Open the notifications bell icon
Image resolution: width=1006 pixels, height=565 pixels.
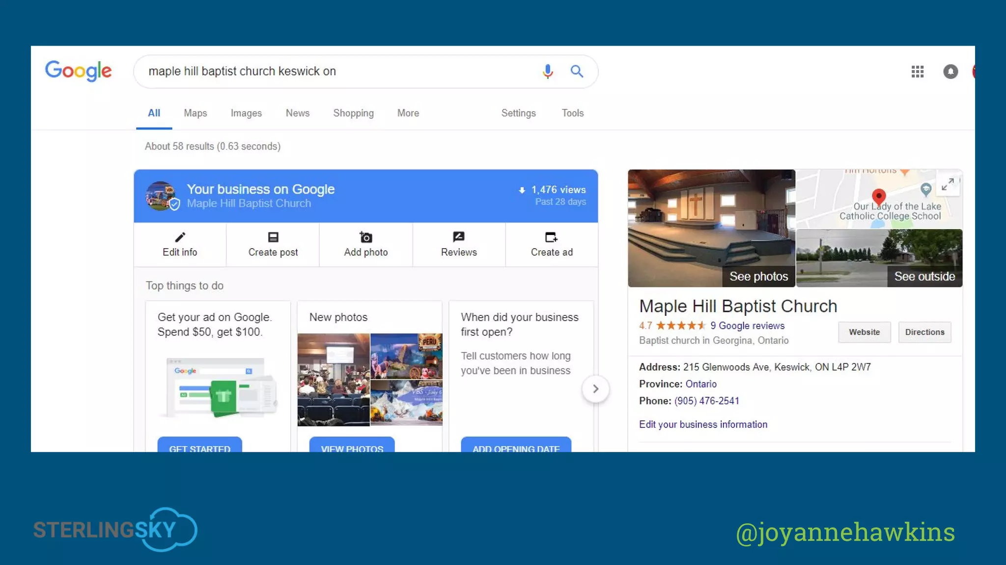950,72
